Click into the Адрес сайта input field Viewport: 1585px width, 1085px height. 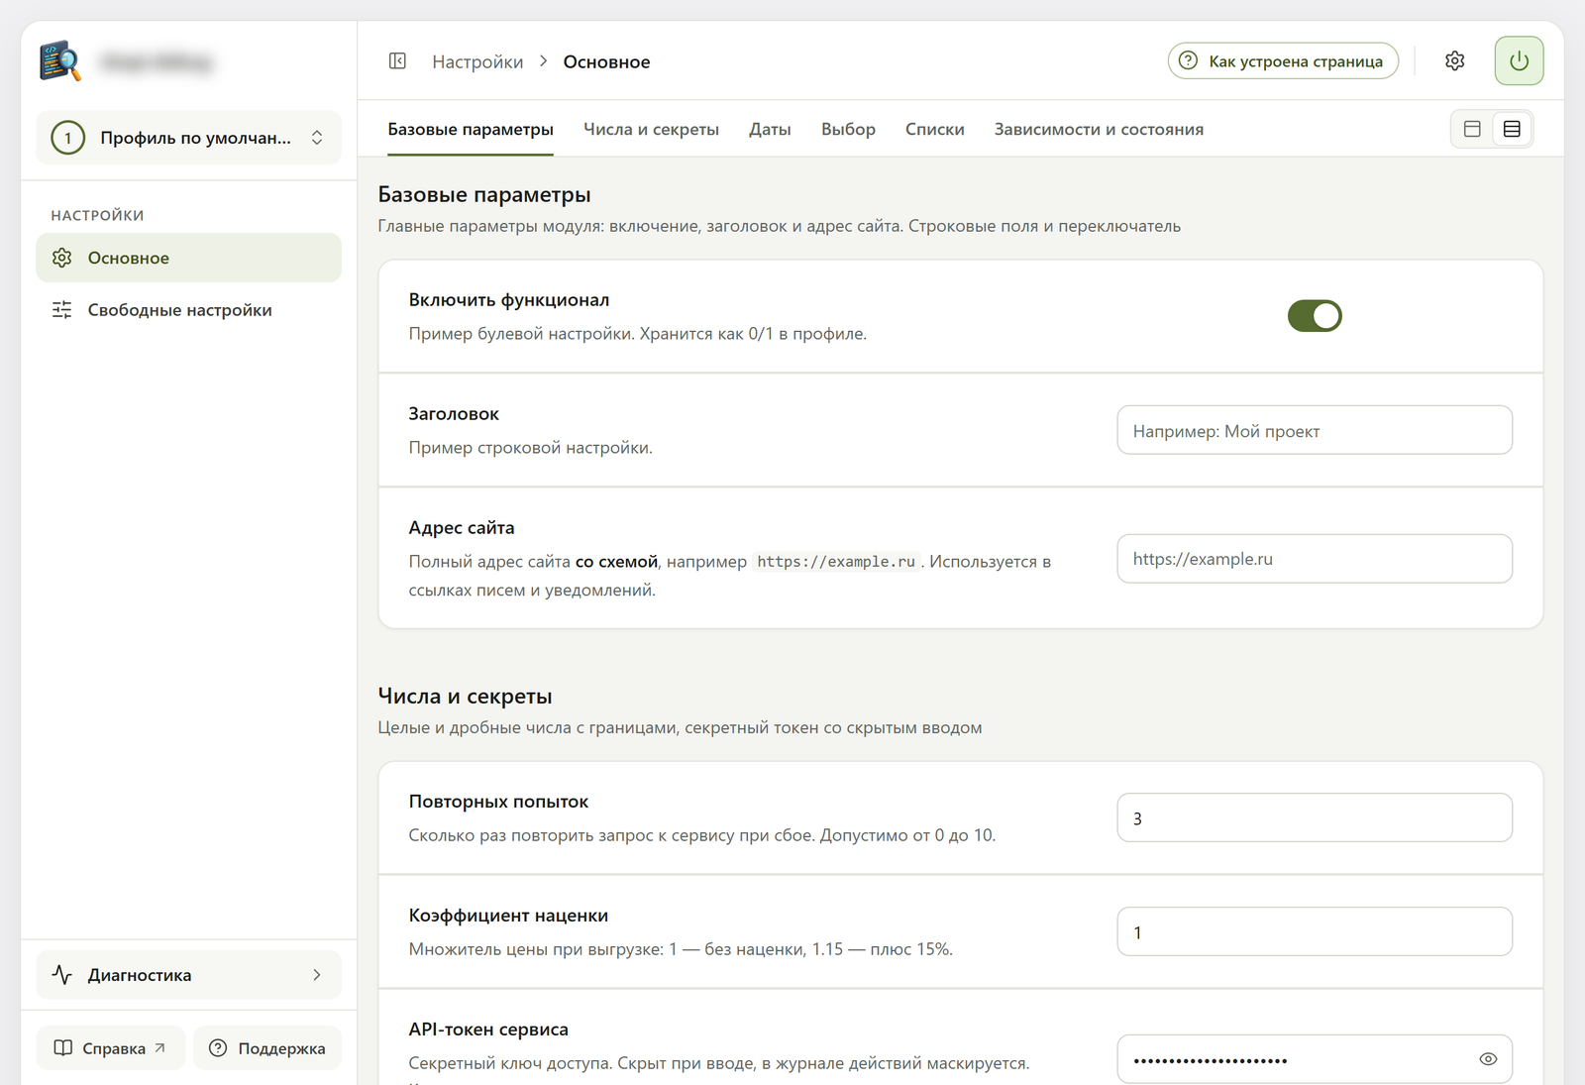1315,559
